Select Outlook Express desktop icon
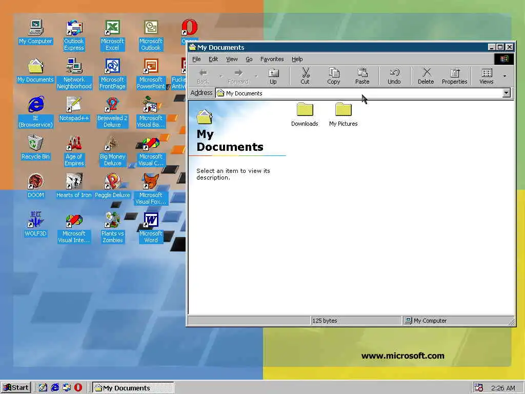Screen dimensions: 525x394 74,35
